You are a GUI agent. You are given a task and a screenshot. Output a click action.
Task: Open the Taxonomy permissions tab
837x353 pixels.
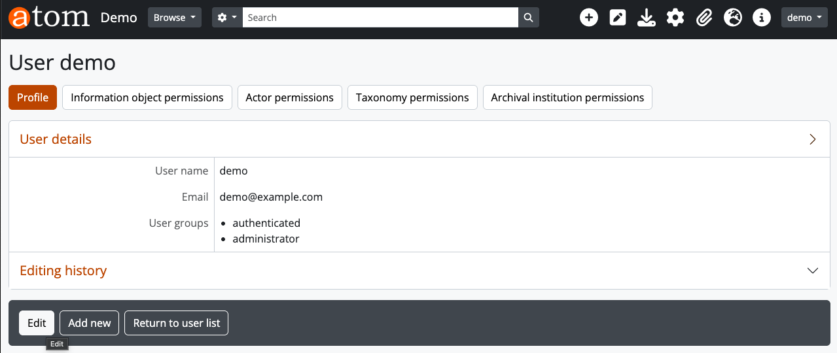coord(412,97)
